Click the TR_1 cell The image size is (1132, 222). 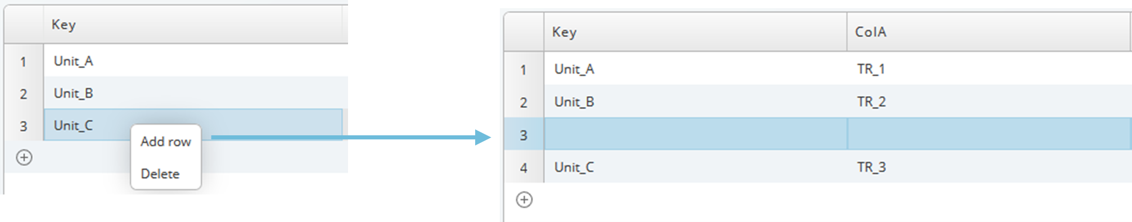989,69
